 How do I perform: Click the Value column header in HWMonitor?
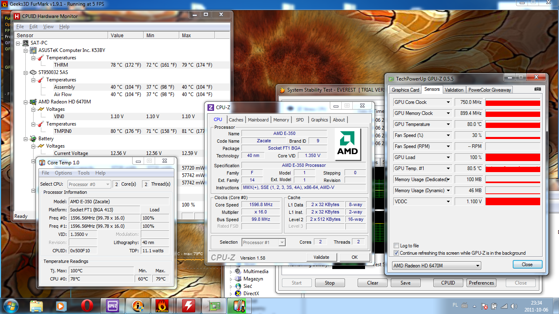coord(126,36)
